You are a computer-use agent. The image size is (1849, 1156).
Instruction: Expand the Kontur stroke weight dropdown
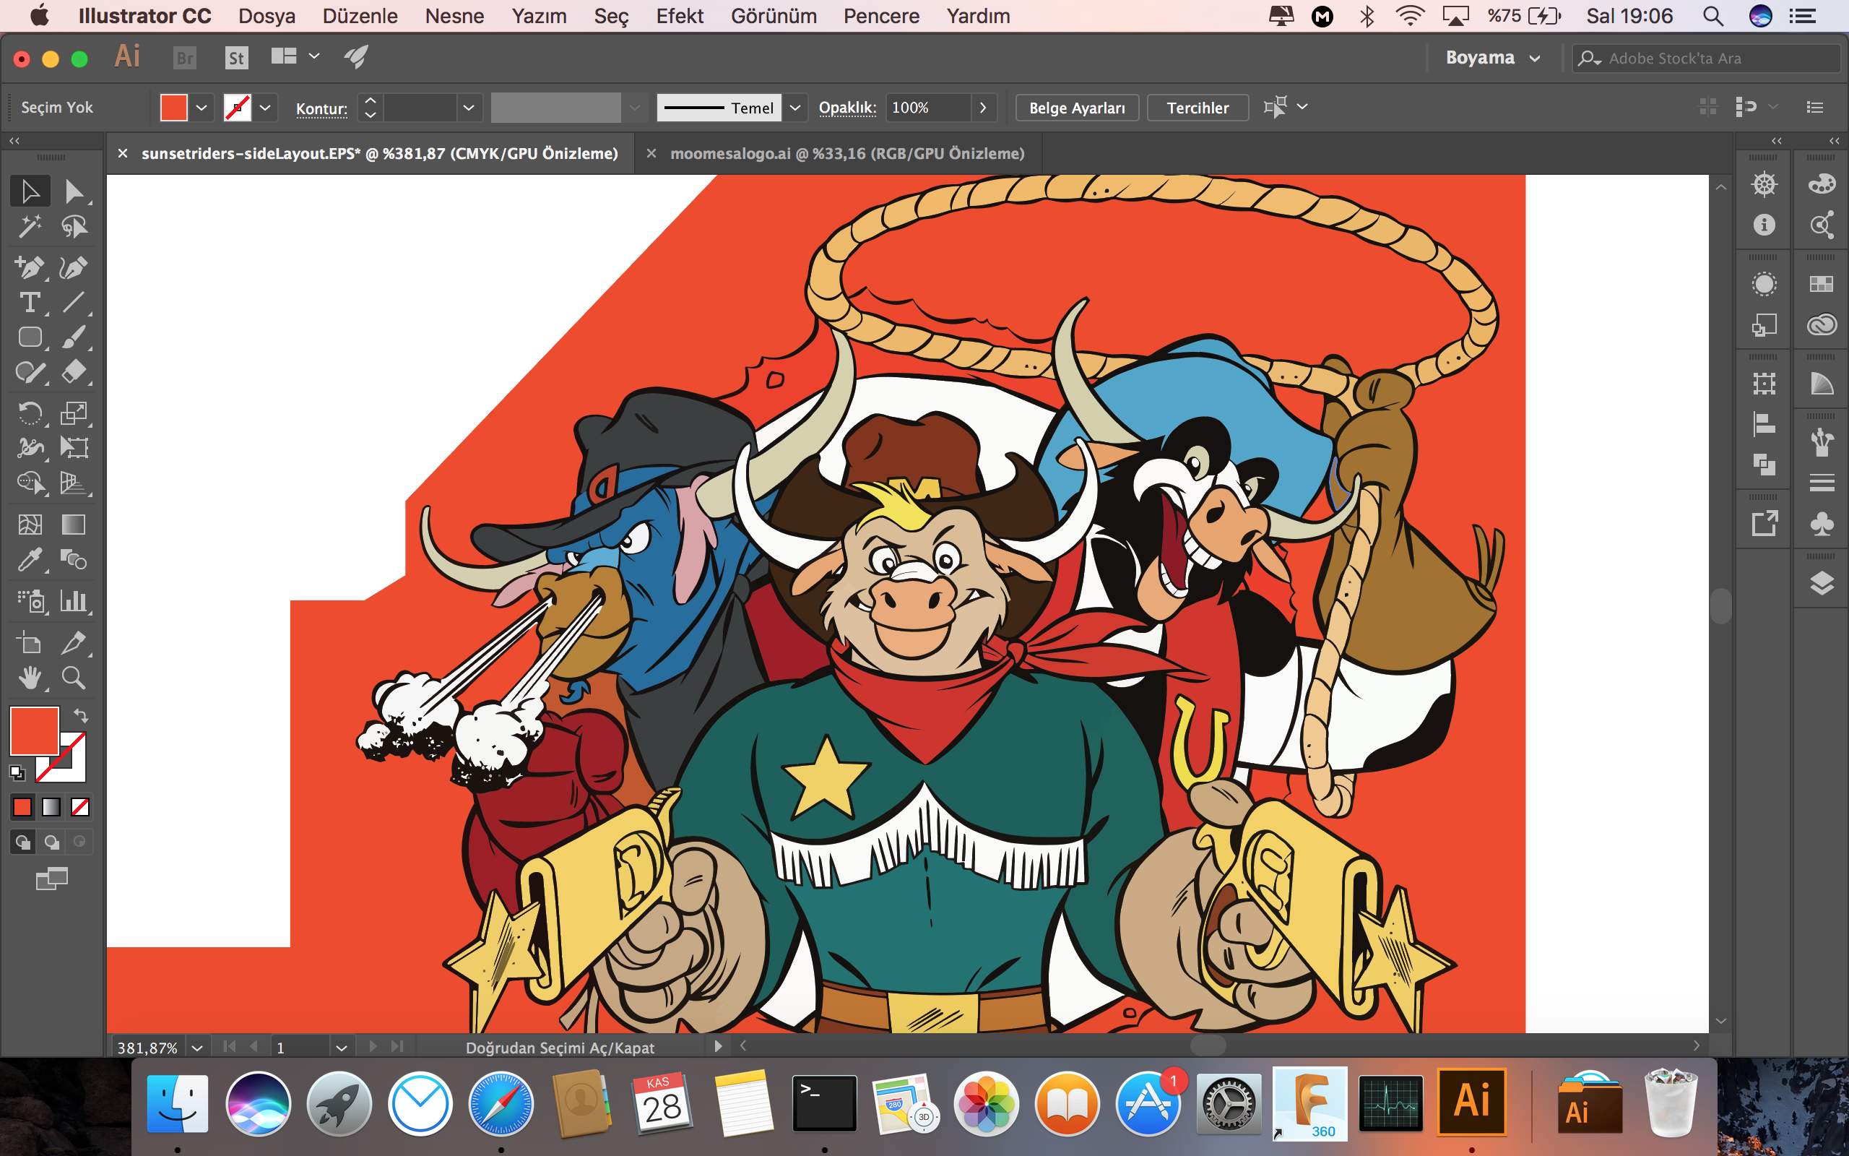[x=469, y=108]
